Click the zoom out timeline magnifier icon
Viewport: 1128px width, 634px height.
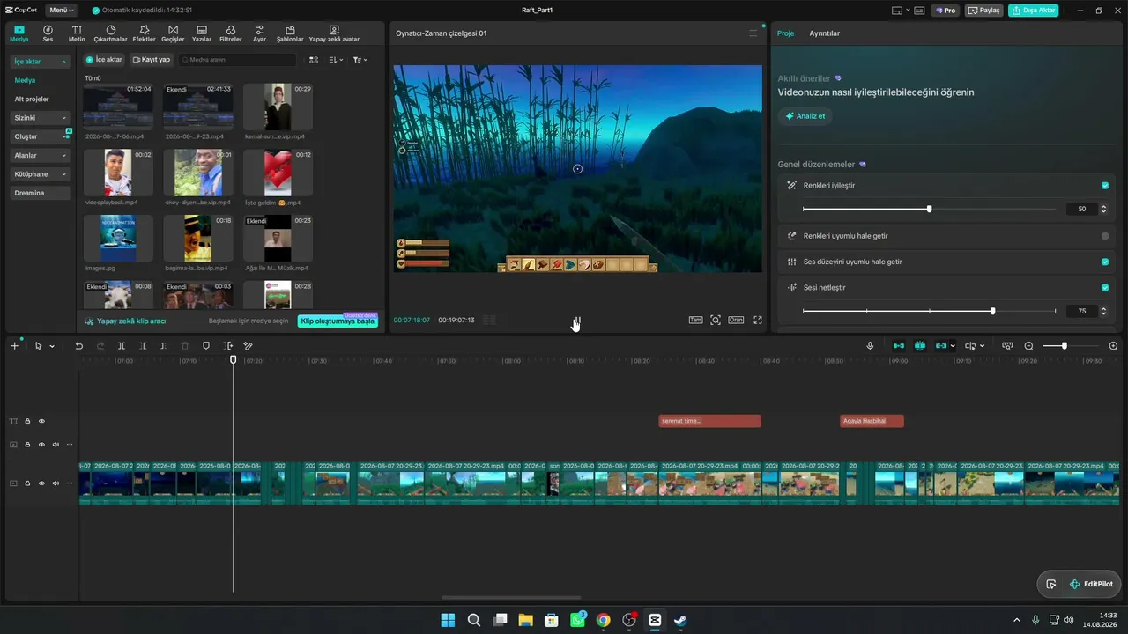click(x=1028, y=346)
